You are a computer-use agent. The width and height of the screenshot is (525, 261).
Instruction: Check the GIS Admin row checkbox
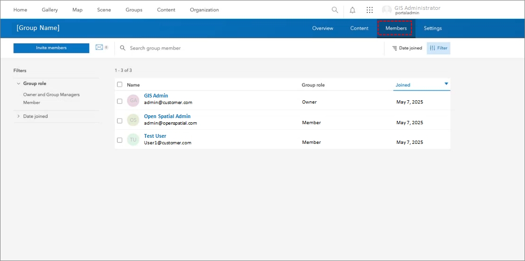click(120, 101)
